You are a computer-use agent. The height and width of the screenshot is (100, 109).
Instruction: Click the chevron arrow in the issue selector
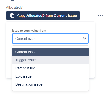85,39
